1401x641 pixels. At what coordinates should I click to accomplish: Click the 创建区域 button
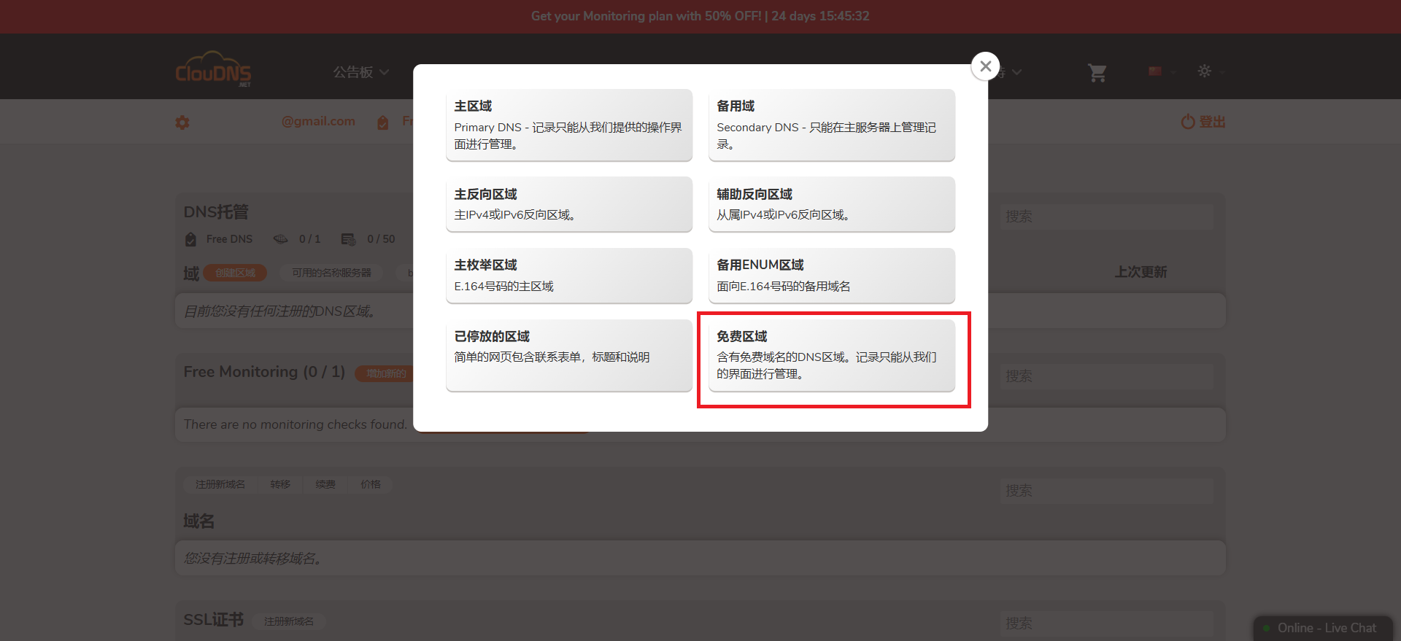point(235,273)
